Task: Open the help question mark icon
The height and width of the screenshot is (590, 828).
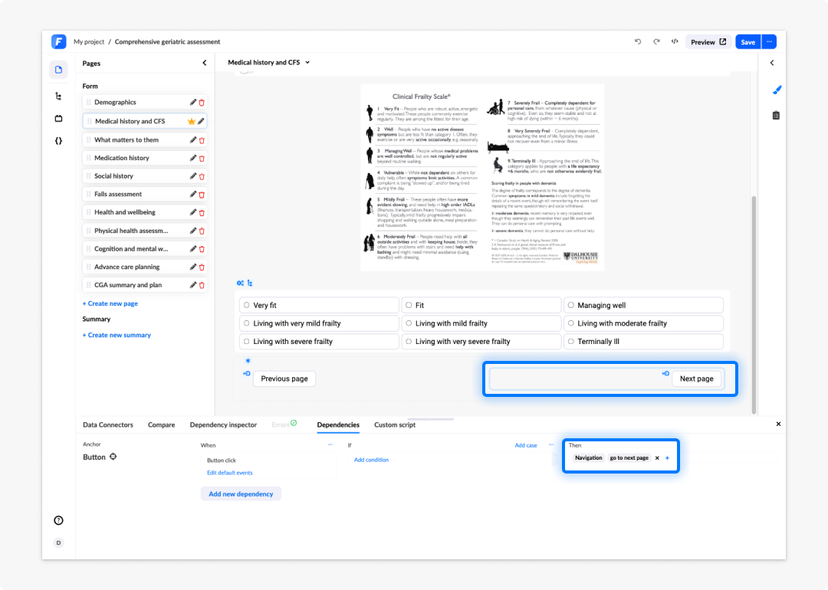Action: coord(58,520)
